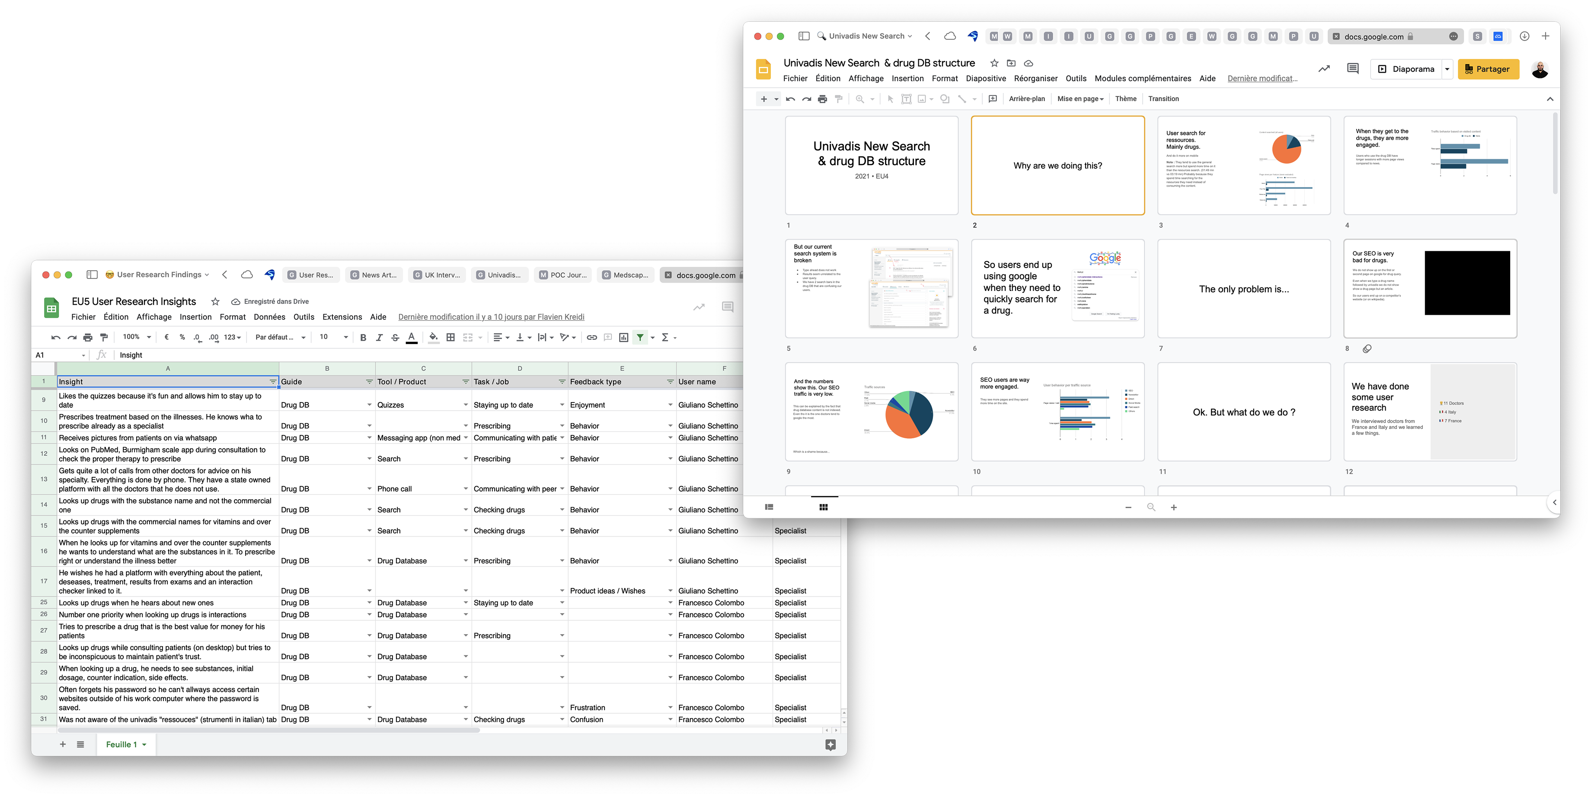Open the comment history icon in Slides
The image size is (1591, 798).
[x=1353, y=69]
